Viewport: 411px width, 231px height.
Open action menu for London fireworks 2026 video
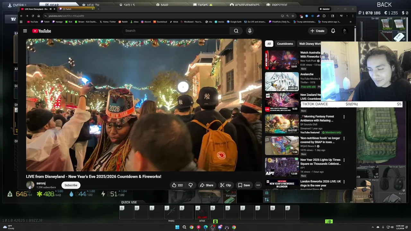click(344, 182)
